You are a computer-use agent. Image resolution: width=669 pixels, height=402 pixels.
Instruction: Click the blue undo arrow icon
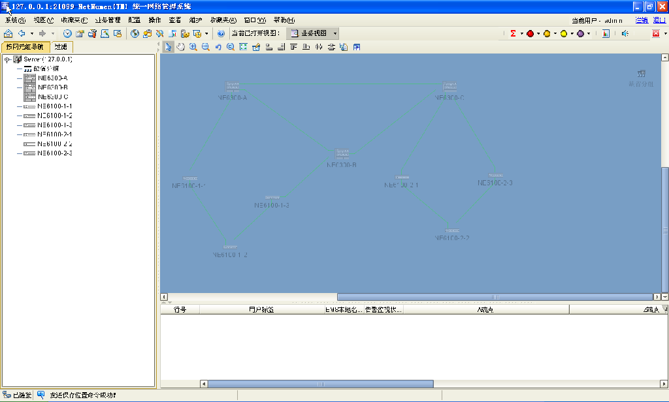click(x=218, y=47)
